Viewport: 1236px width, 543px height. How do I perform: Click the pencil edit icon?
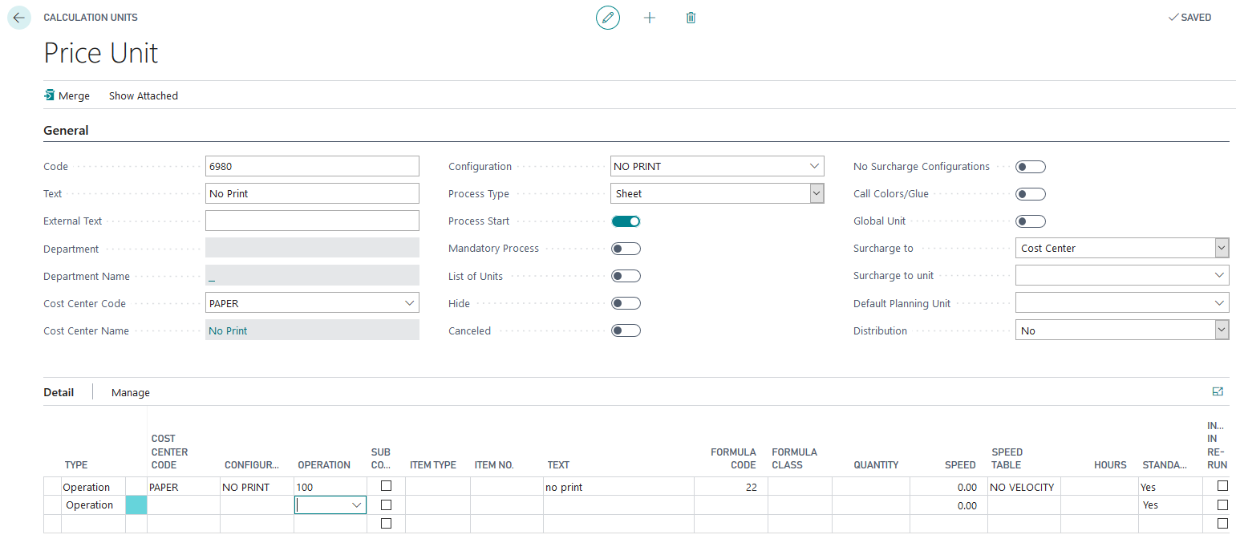coord(608,18)
